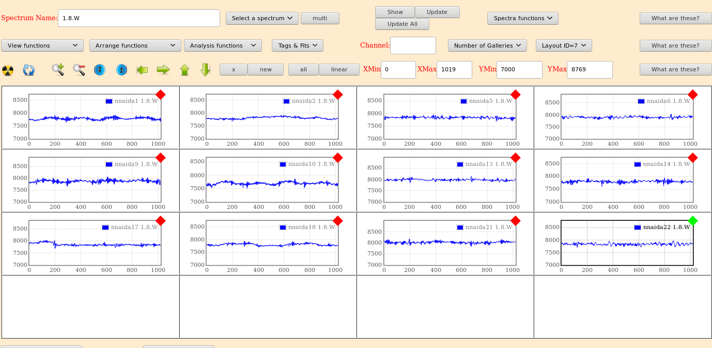The height and width of the screenshot is (348, 712).
Task: Click the blue expand vertical icon
Action: click(x=121, y=69)
